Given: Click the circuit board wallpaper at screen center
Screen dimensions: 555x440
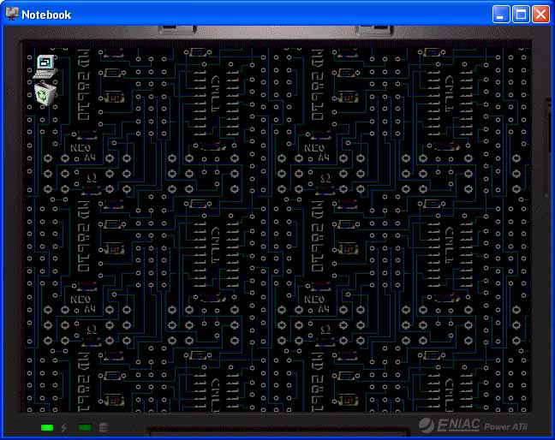Looking at the screenshot, I should coord(277,227).
